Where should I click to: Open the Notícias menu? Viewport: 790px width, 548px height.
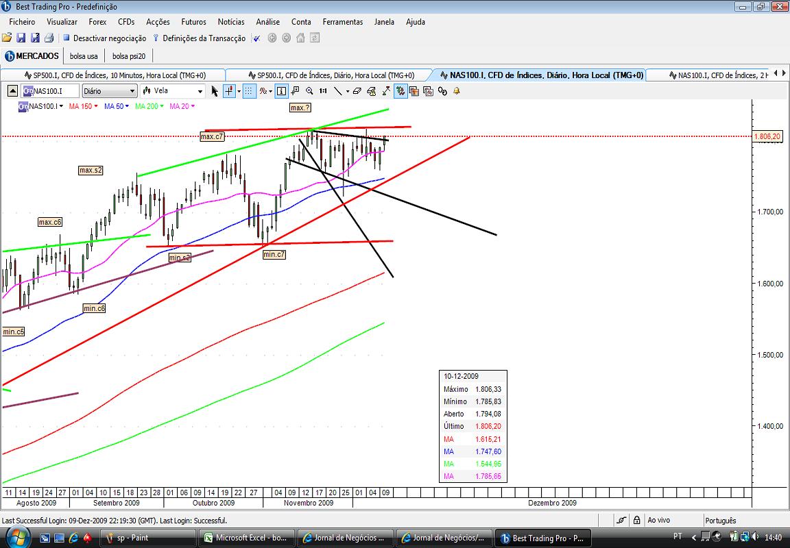coord(231,22)
